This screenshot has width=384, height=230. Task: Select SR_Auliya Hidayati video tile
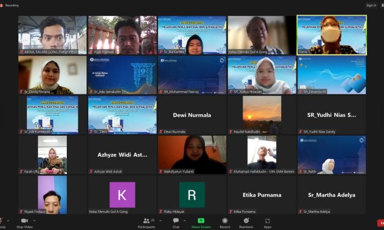(262, 75)
